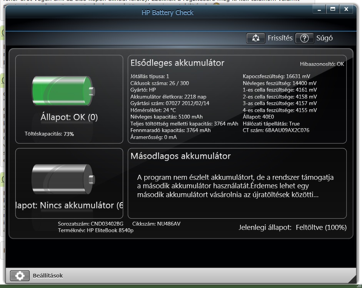
Task: Click the Frissítés refresh icon button
Action: pos(255,38)
